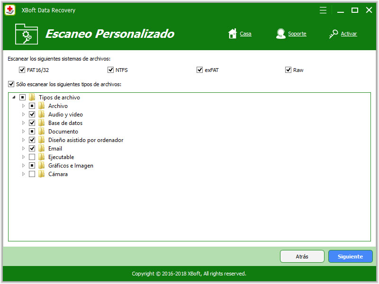The image size is (379, 284).
Task: Click the support headset icon
Action: pos(280,34)
